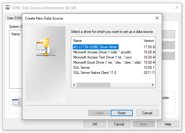Select 4D v17 Rx ODBC Driver 64-bit

click(x=95, y=47)
